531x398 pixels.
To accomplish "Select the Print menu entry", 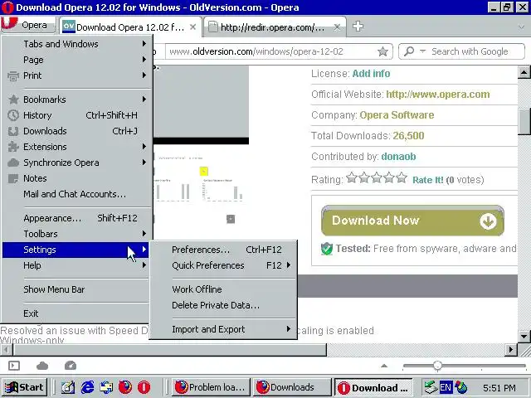I will coord(76,75).
